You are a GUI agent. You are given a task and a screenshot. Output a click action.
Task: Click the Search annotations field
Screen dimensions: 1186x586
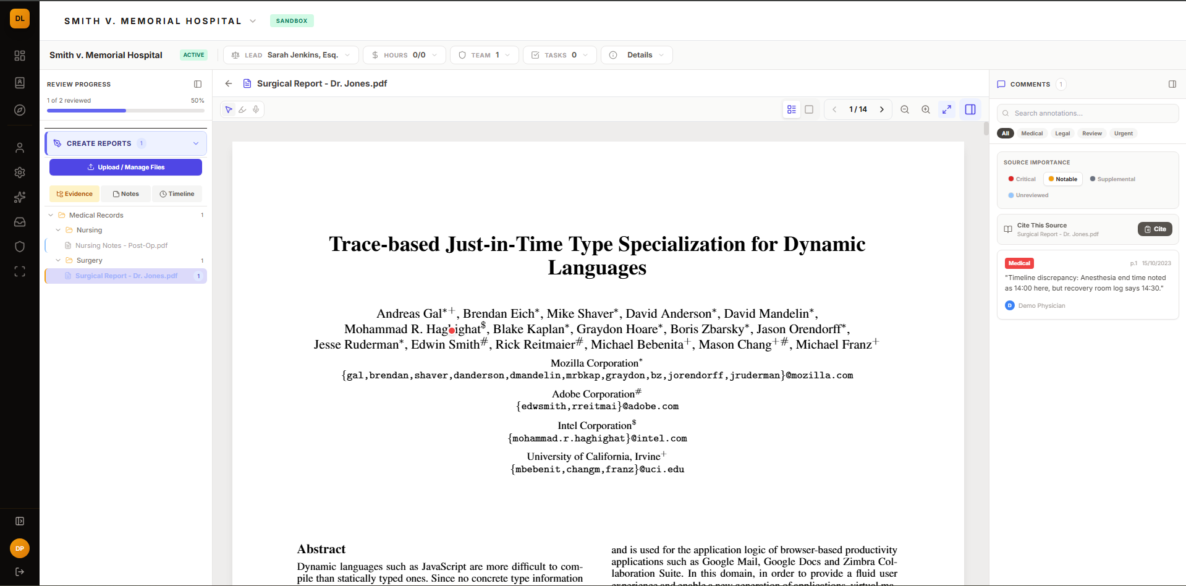pyautogui.click(x=1088, y=113)
